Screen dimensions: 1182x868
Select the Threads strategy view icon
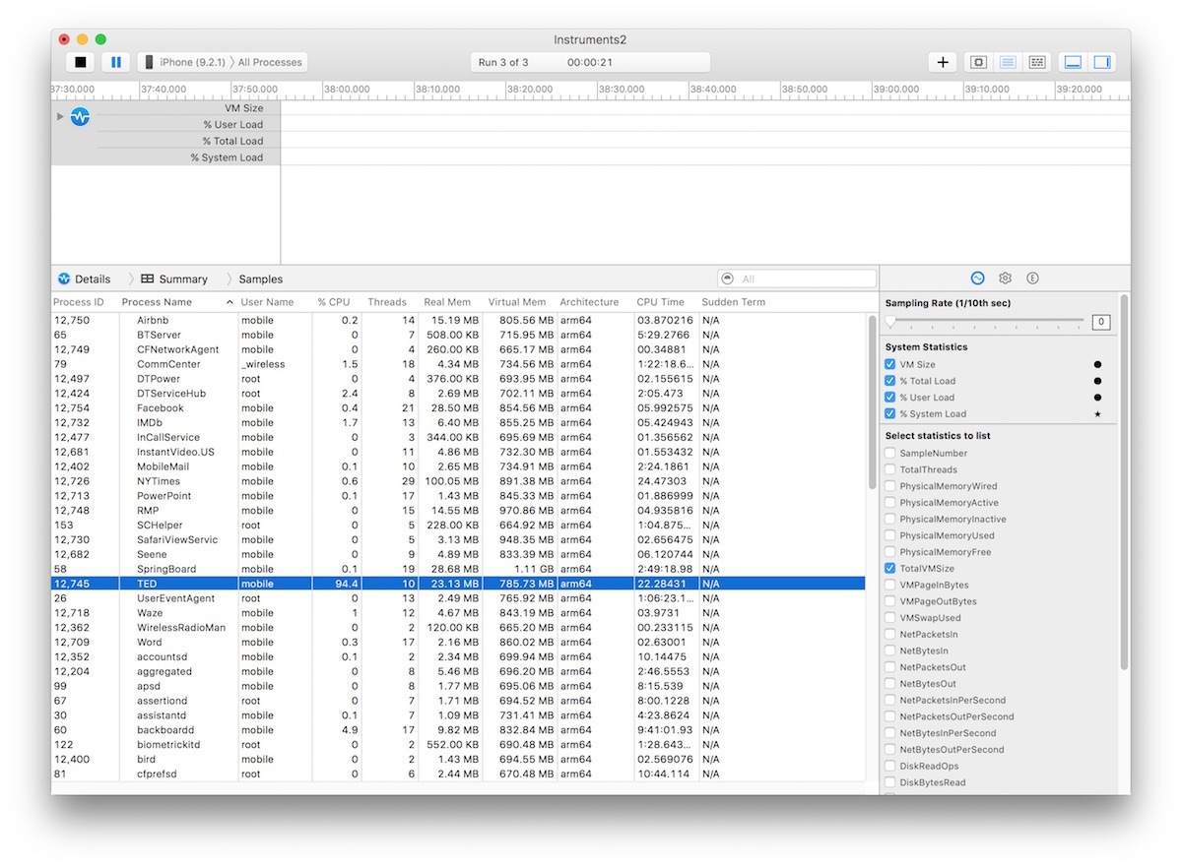(x=1037, y=62)
